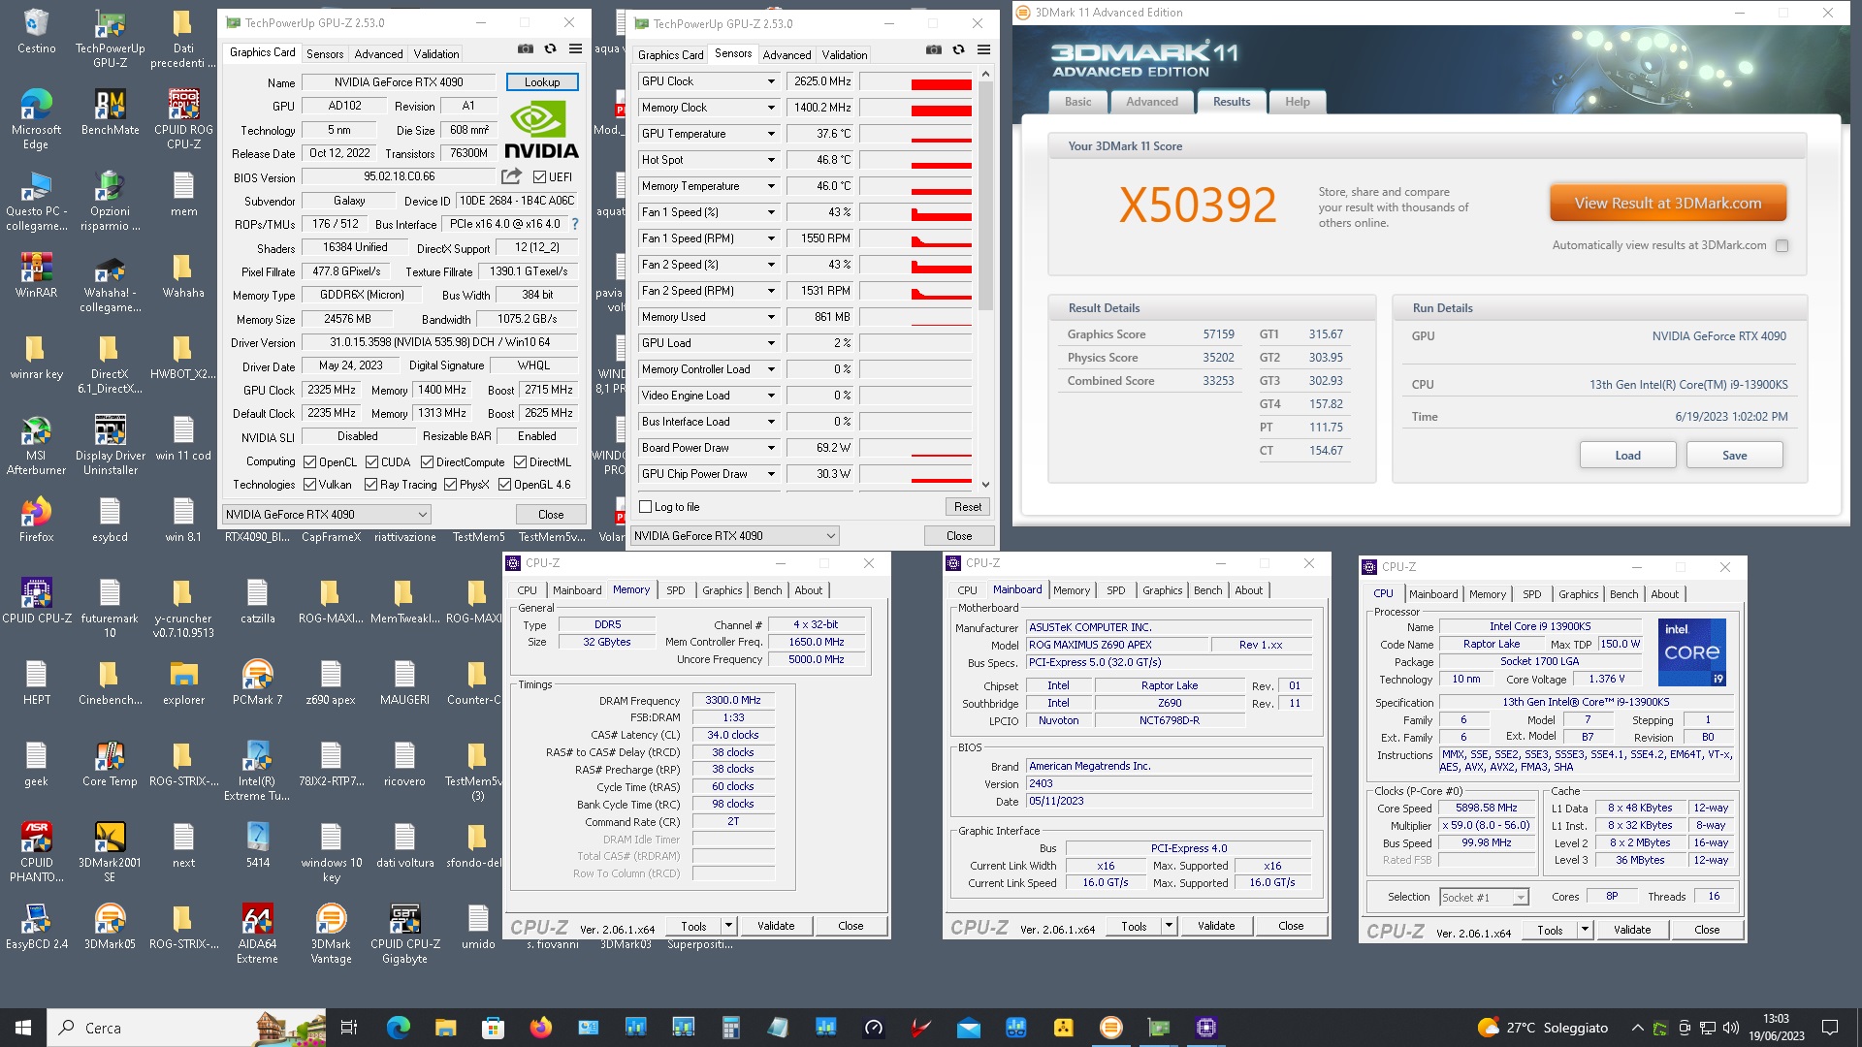Image resolution: width=1862 pixels, height=1047 pixels.
Task: Click the GPU-Z screenshot camera icon in Graphics Card window
Action: 525,48
